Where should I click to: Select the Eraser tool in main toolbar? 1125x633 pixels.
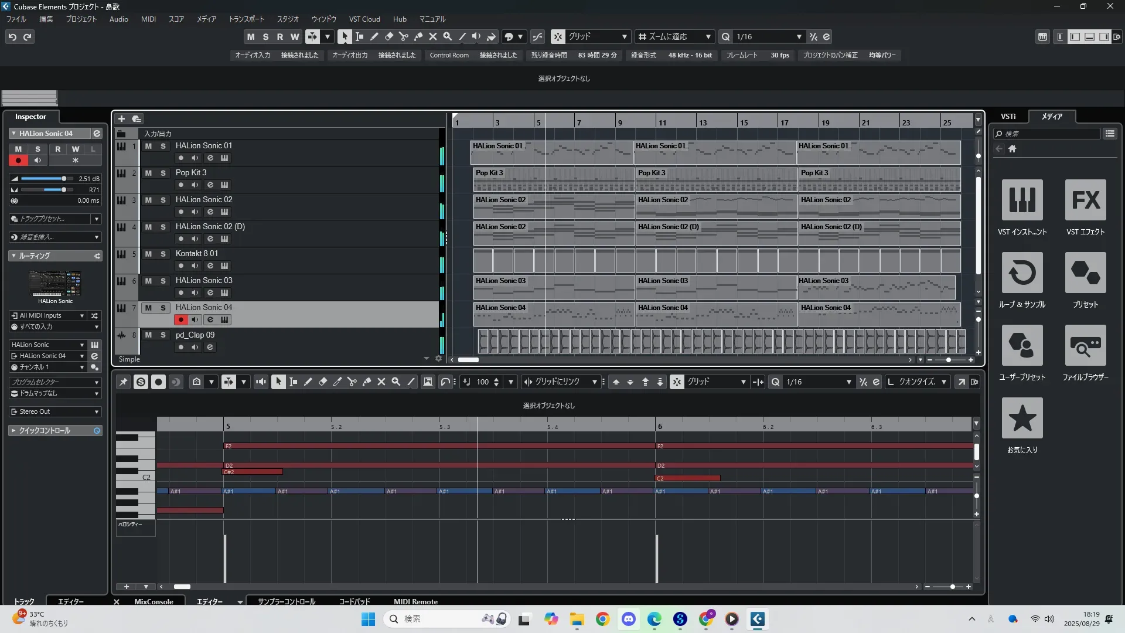point(389,36)
